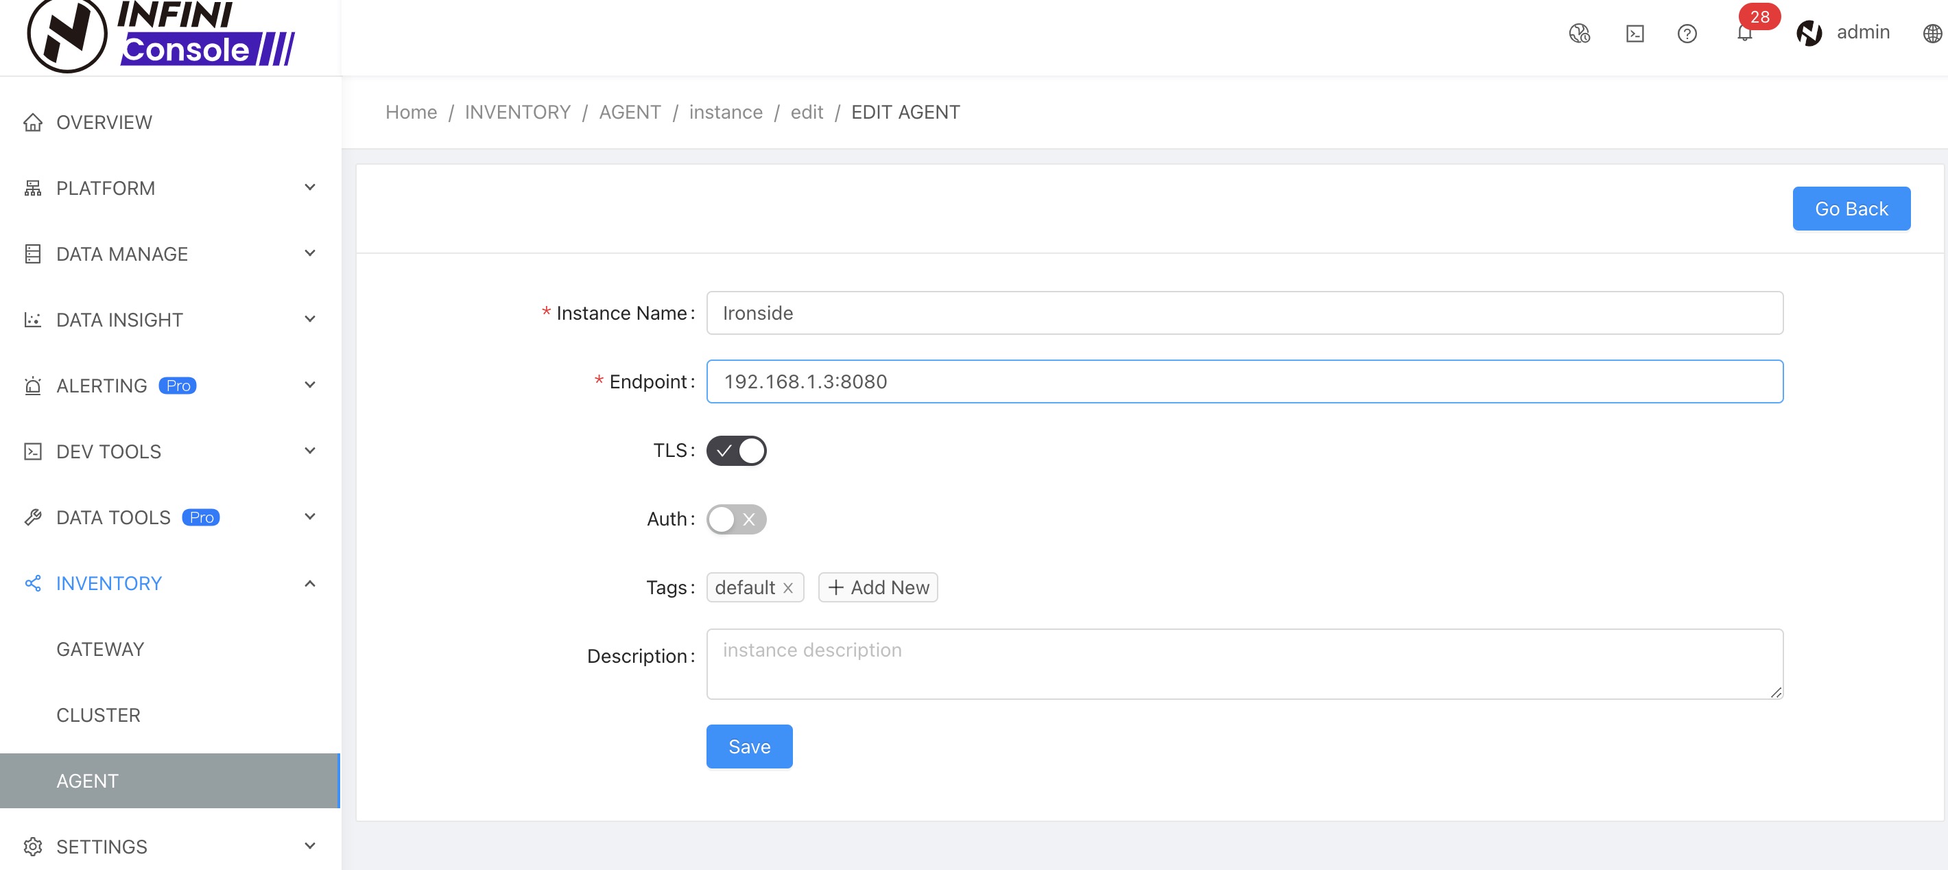Expand the PLATFORM menu chevron

click(309, 187)
